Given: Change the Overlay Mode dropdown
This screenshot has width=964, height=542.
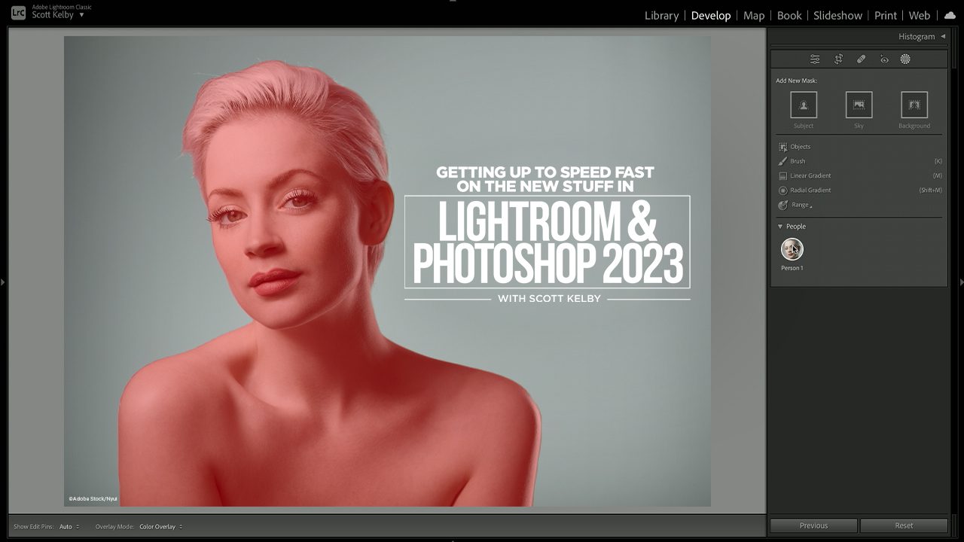Looking at the screenshot, I should point(160,527).
